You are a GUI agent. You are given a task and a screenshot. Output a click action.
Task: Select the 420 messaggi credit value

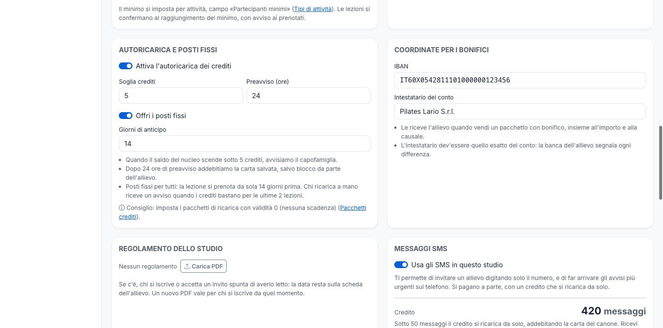[x=614, y=311]
